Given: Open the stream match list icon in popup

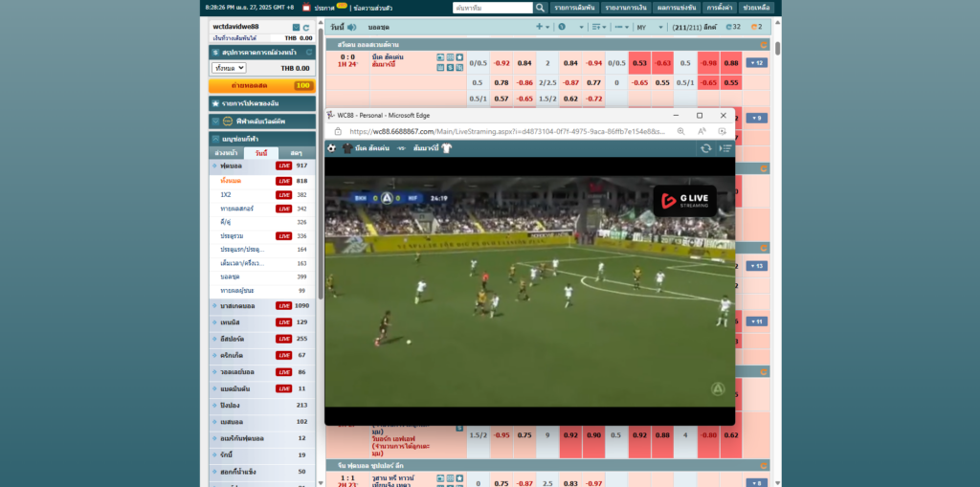Looking at the screenshot, I should tap(725, 148).
